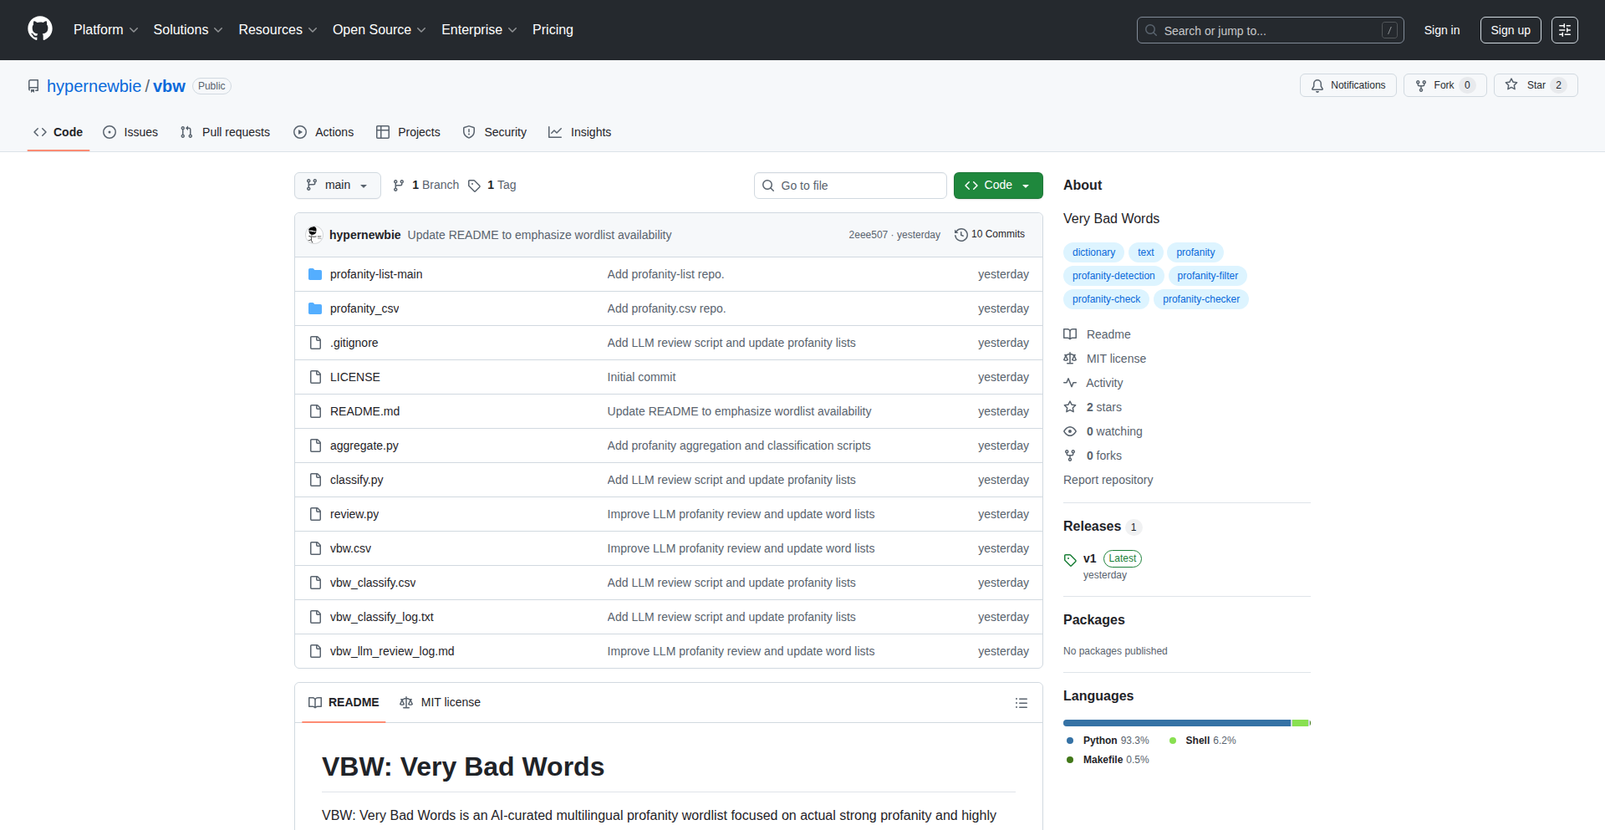The width and height of the screenshot is (1605, 830).
Task: Click the global navigation menu icon at top right
Action: [1564, 30]
